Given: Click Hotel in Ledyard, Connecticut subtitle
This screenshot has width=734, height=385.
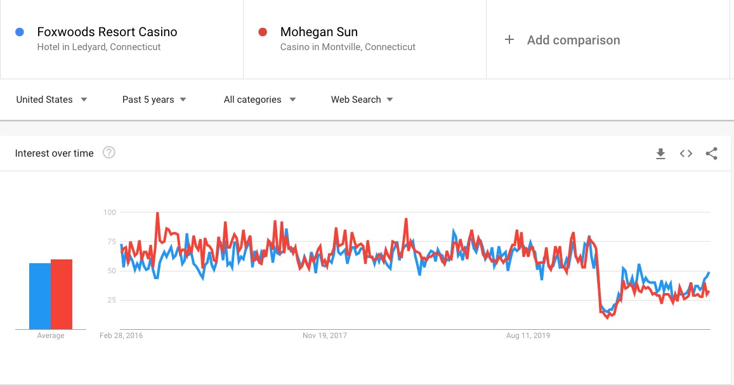Looking at the screenshot, I should 99,47.
